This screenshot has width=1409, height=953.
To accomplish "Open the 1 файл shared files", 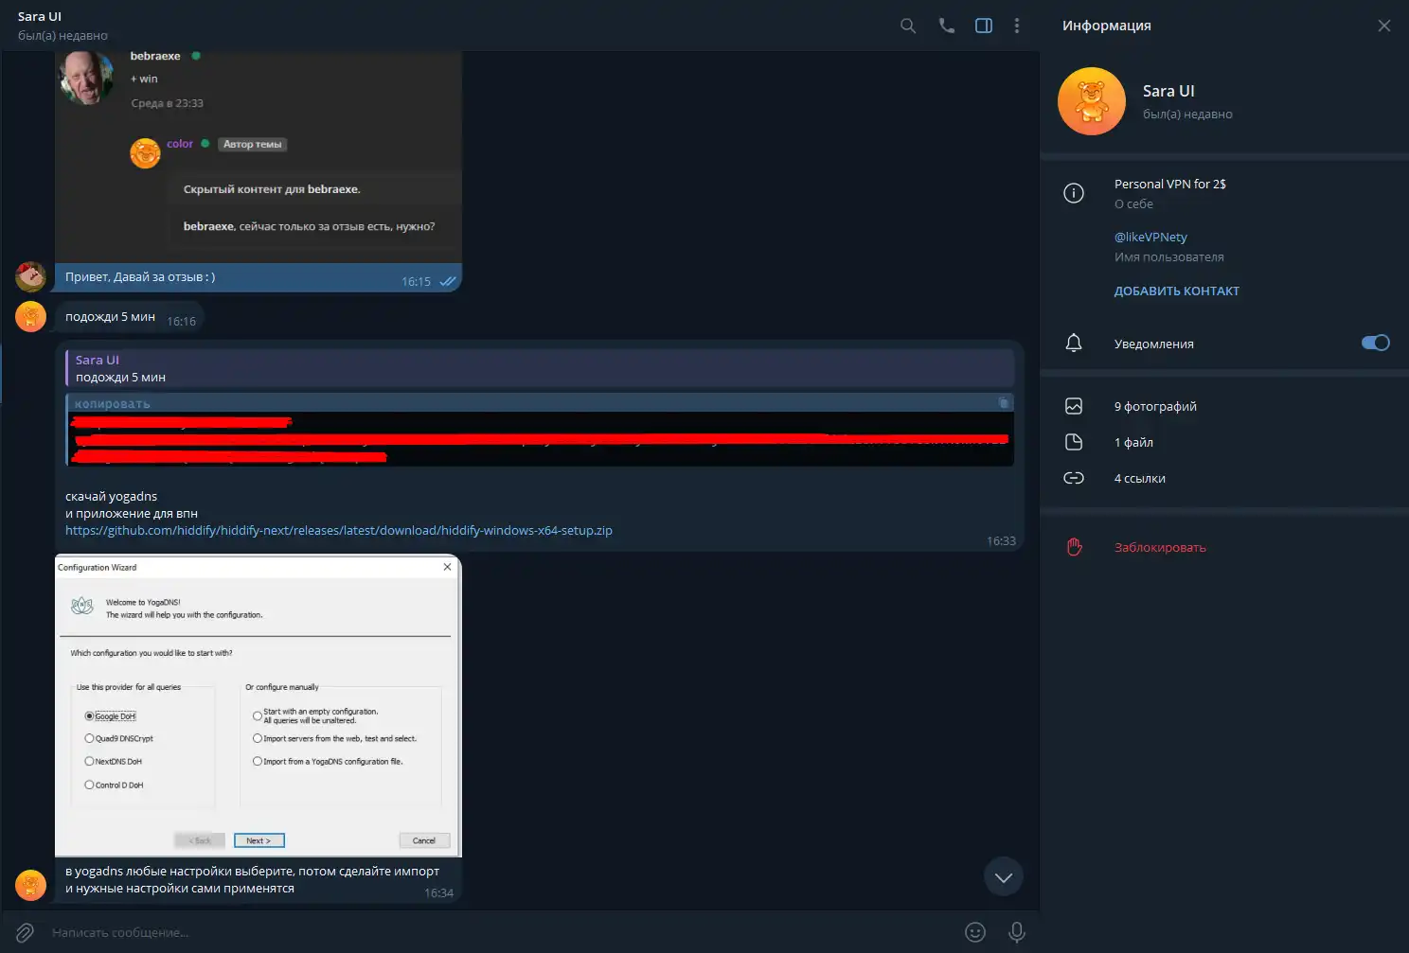I will (1133, 442).
